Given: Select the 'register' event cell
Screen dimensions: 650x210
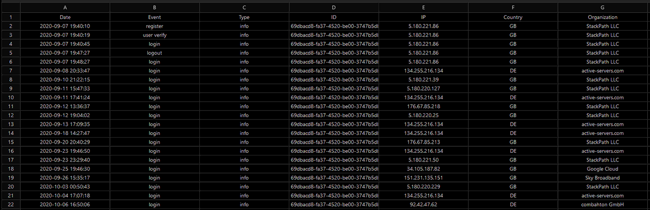Looking at the screenshot, I should (154, 26).
